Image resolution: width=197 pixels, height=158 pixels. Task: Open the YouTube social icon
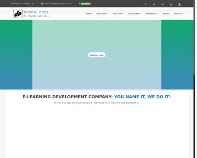(171, 4)
